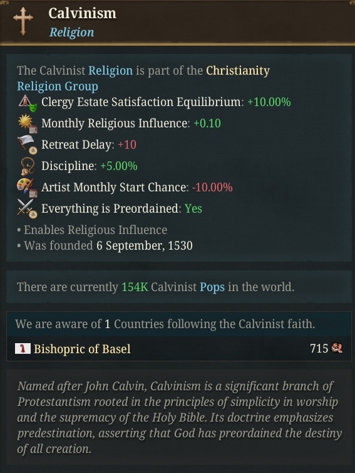Click the Bishopric of Basel flag
This screenshot has width=355, height=473.
tap(23, 348)
